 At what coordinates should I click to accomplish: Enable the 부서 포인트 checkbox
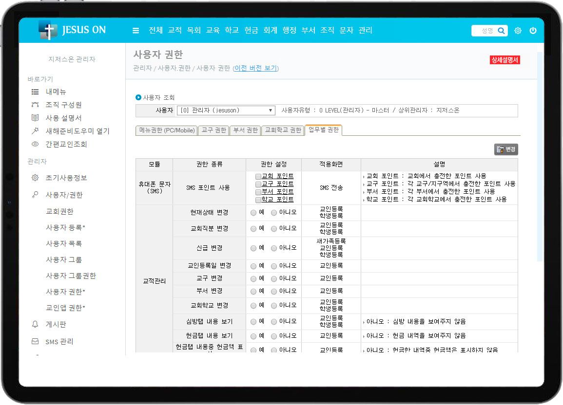point(258,192)
